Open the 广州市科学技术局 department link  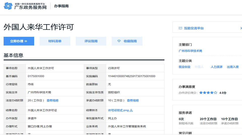tap(190, 51)
